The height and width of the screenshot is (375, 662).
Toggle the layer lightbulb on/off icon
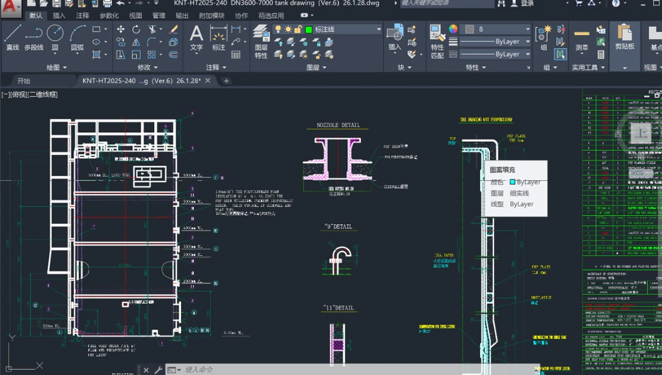click(x=278, y=29)
